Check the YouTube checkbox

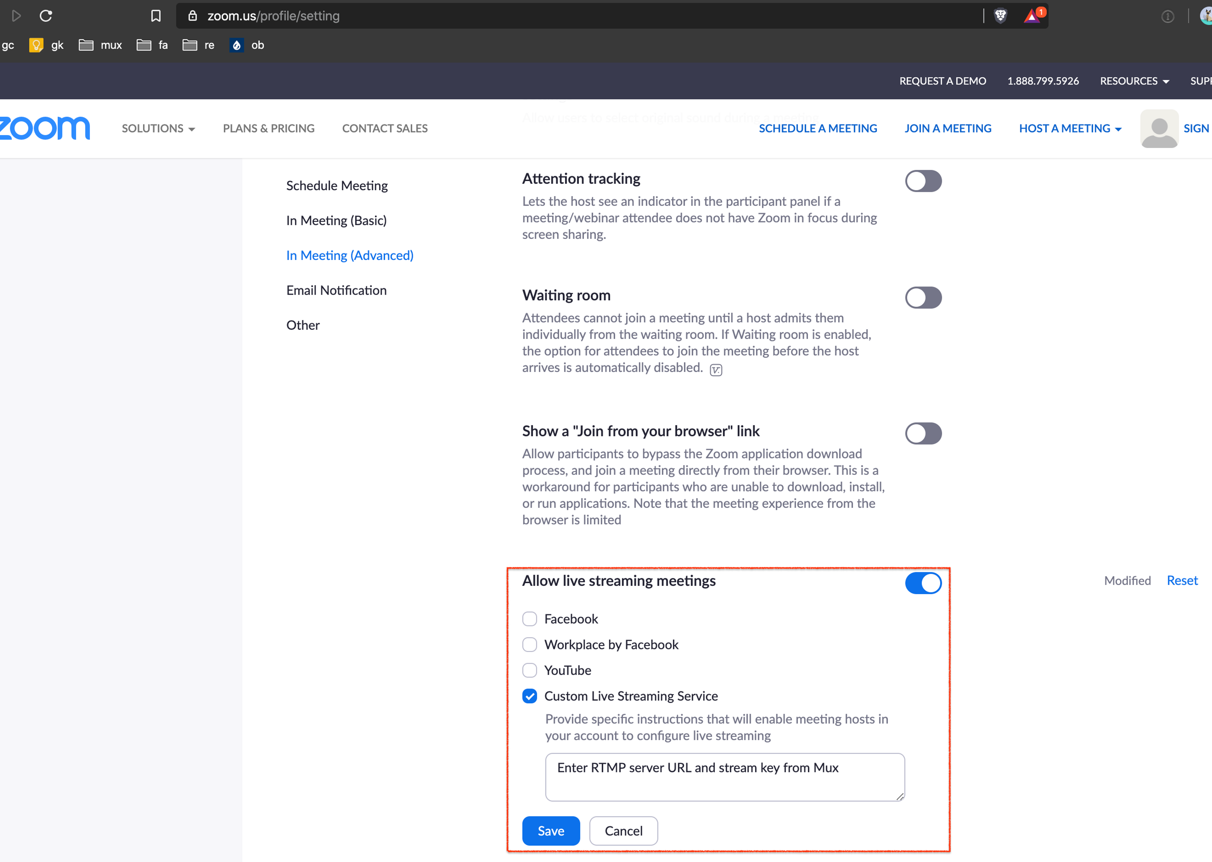(529, 670)
